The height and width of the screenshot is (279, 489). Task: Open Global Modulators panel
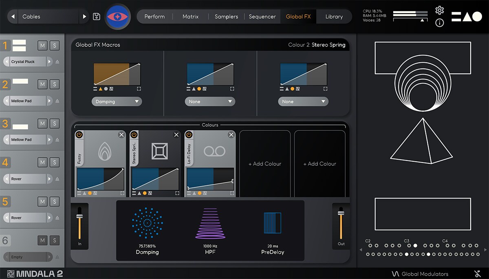(420, 274)
